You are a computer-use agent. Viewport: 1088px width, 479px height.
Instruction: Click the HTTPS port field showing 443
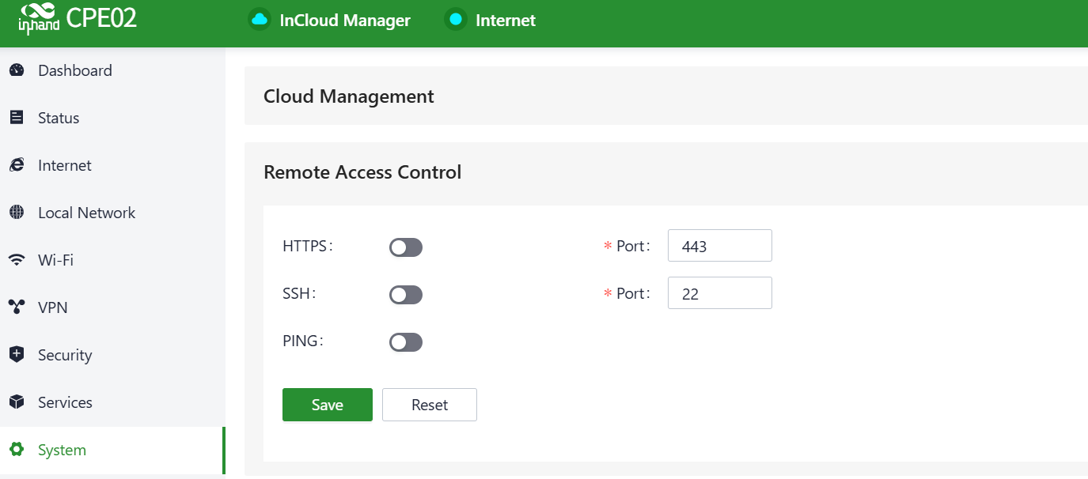pos(719,246)
